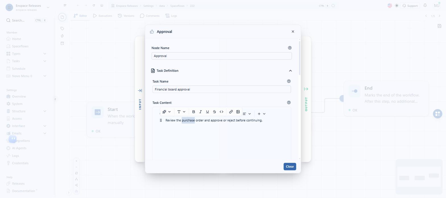Insert a link on selected text
This screenshot has width=446, height=198.
[x=231, y=112]
